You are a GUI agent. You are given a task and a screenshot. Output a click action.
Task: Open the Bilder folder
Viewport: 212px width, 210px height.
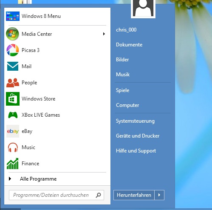122,60
